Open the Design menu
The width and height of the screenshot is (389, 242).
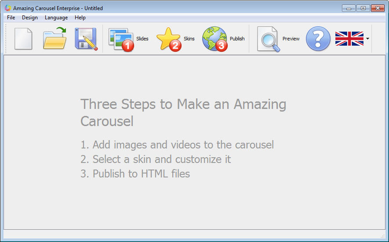(x=30, y=18)
